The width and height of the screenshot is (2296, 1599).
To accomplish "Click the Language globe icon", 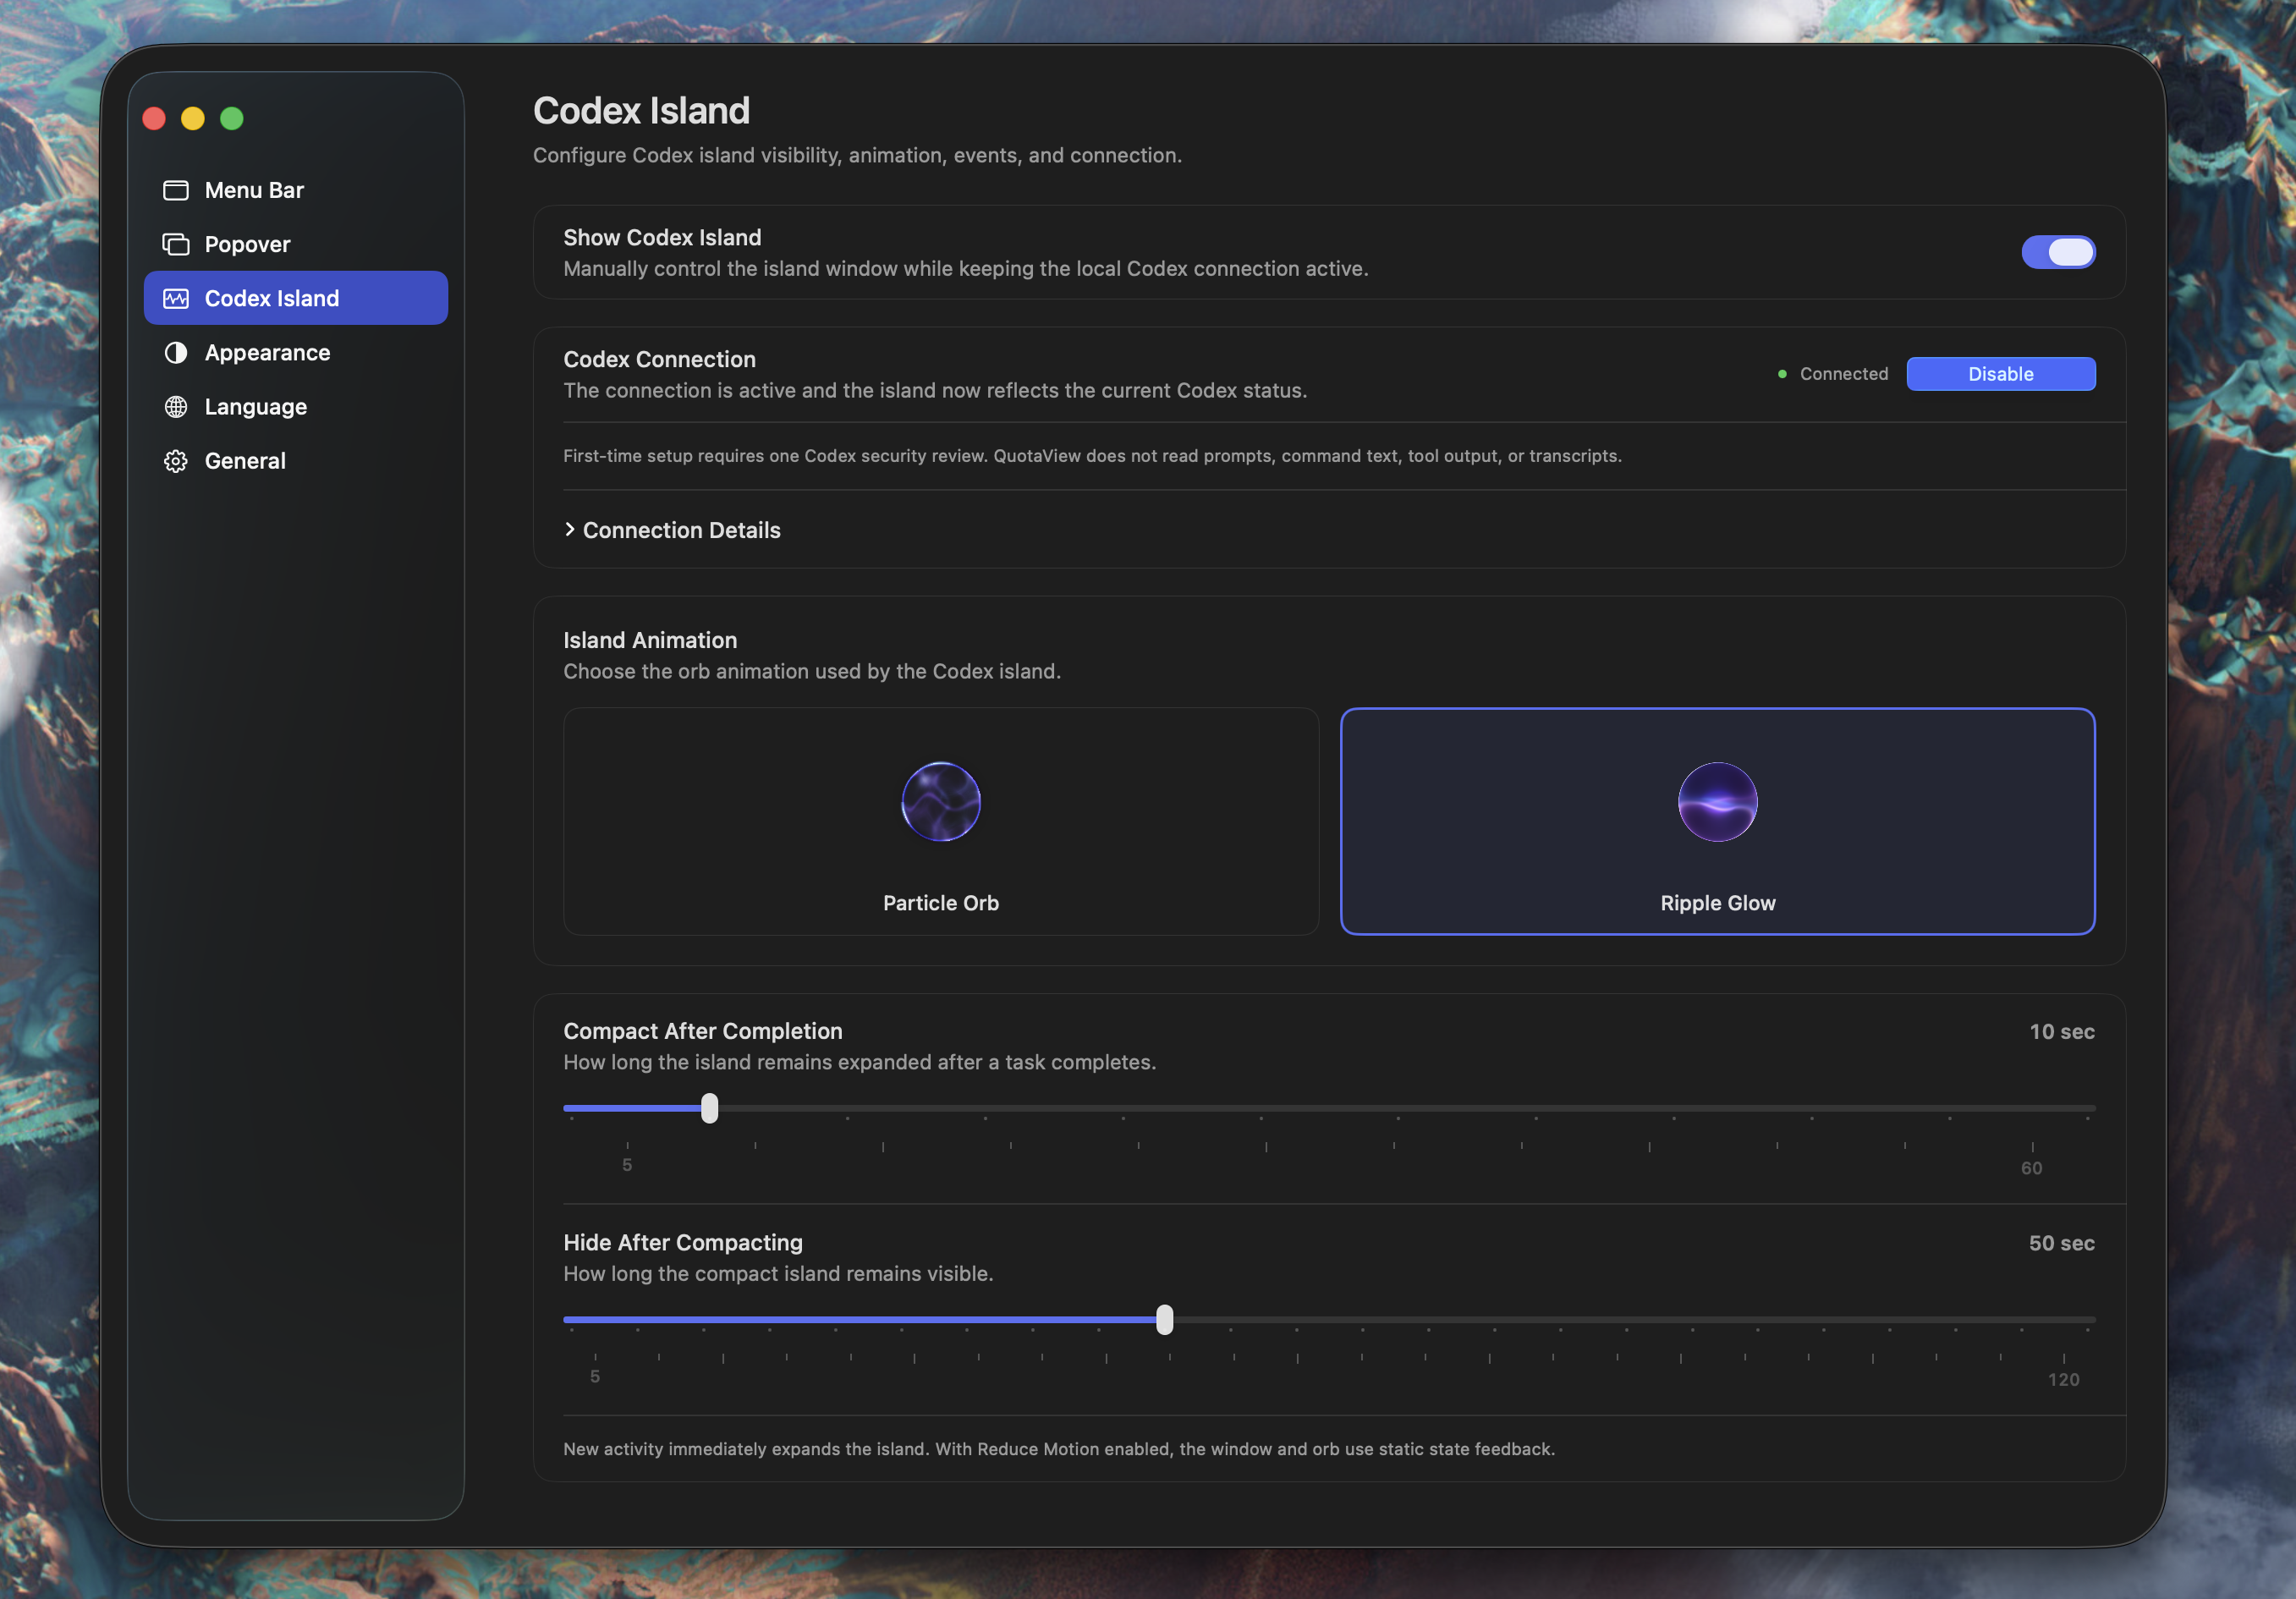I will click(x=176, y=406).
